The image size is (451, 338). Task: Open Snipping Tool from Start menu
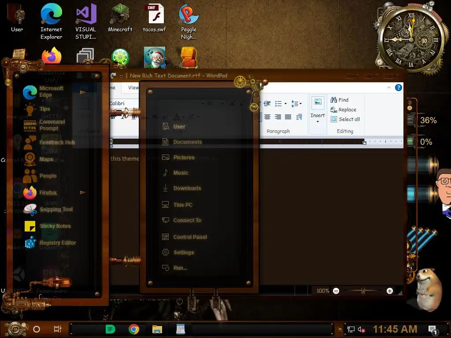48,209
